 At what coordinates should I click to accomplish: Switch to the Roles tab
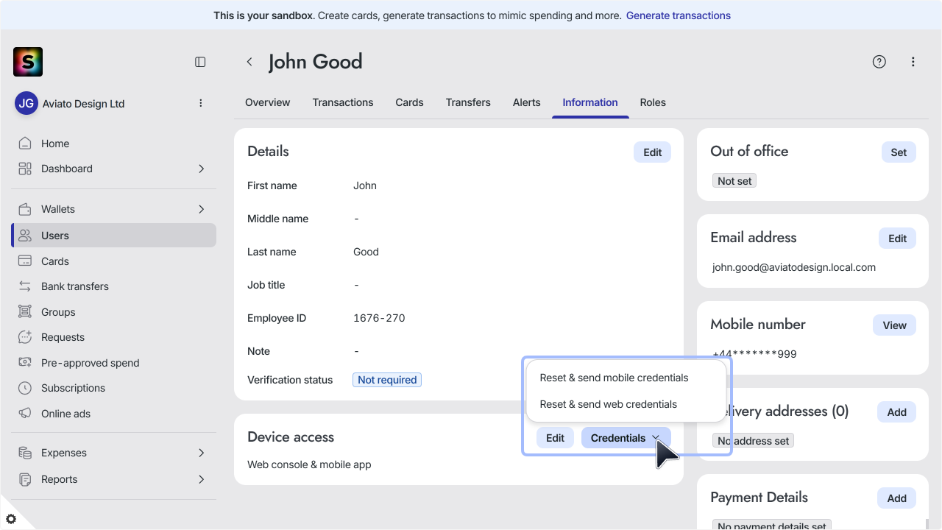tap(653, 102)
